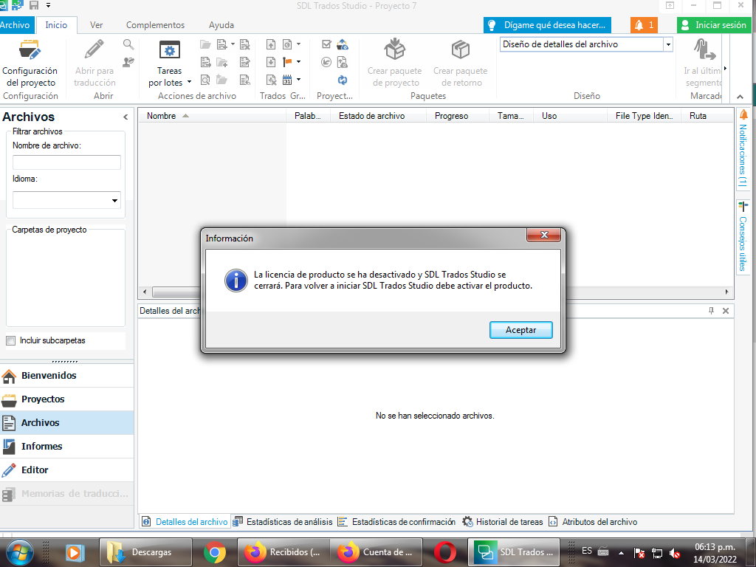Open the Proyectos view in navigation pane
Screen dimensions: 756x567
(67, 399)
